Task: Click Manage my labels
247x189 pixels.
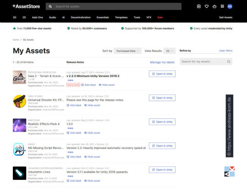Action: (x=162, y=62)
